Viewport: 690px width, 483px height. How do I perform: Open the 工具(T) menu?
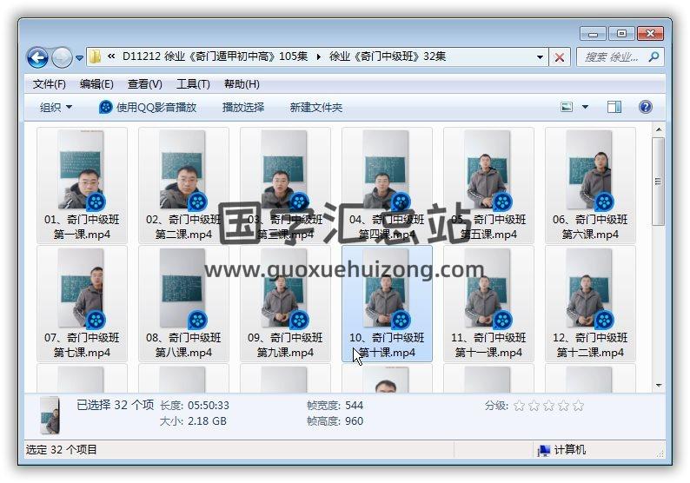pos(193,84)
